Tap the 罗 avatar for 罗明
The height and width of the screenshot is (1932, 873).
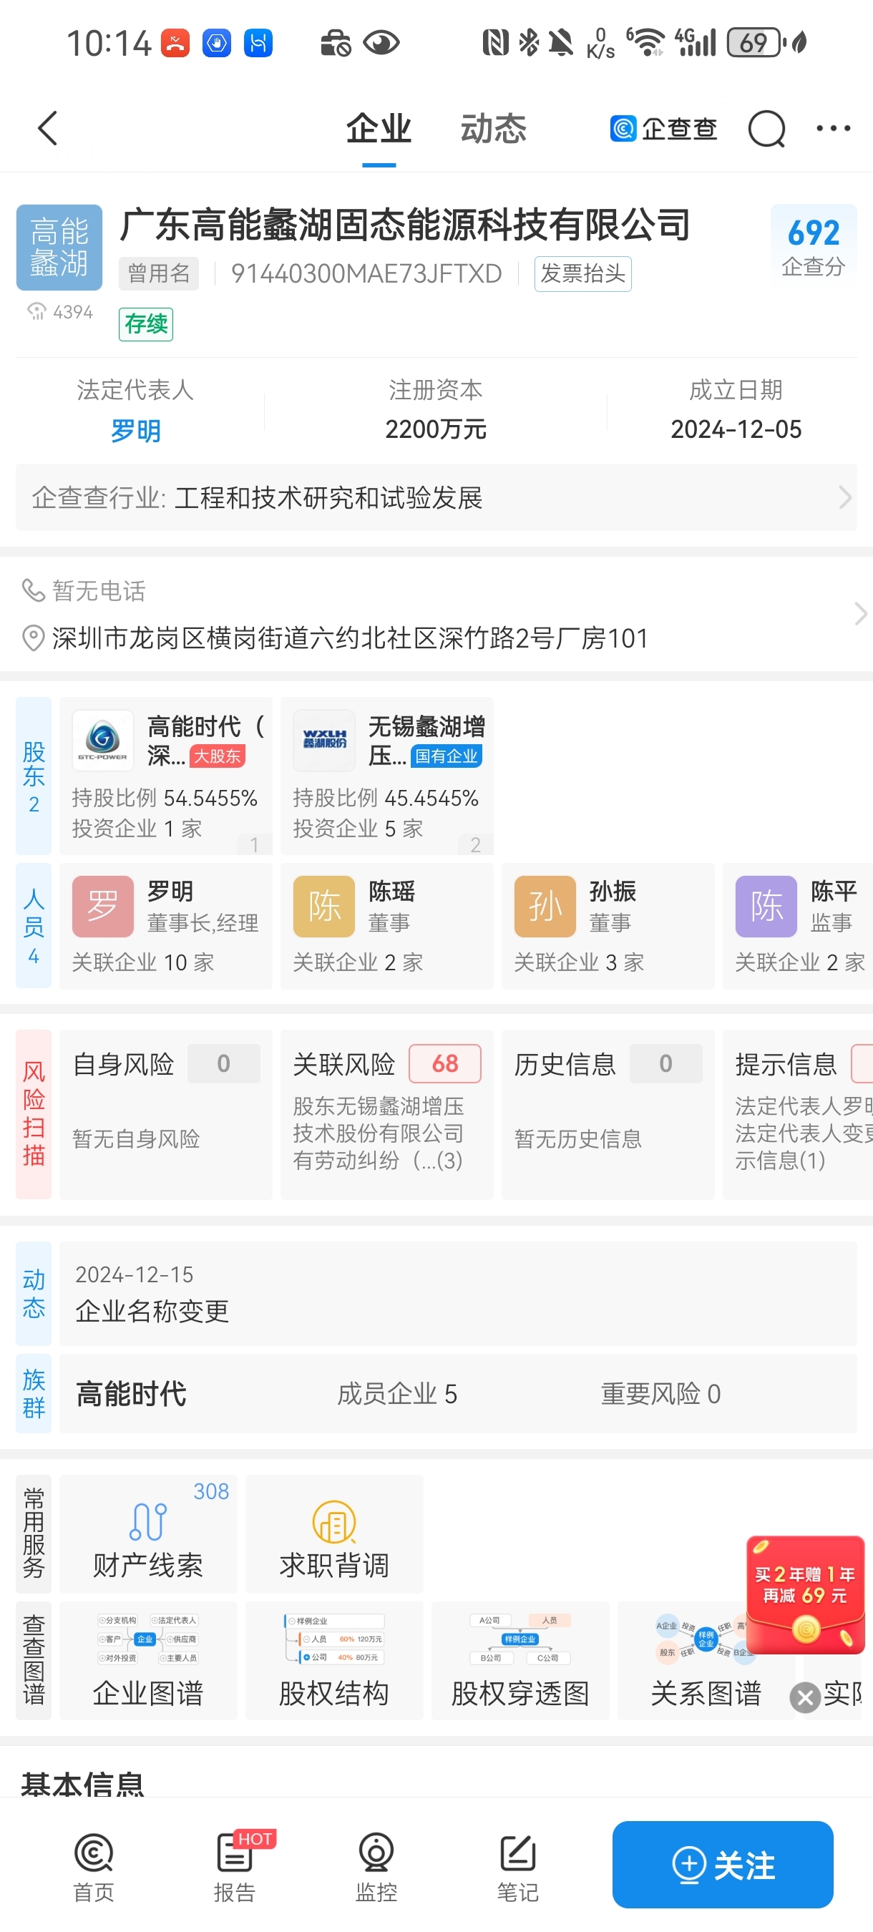[103, 906]
